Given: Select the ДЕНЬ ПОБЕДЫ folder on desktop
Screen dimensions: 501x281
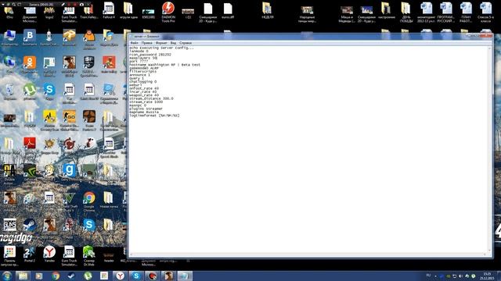Looking at the screenshot, I should click(x=405, y=12).
